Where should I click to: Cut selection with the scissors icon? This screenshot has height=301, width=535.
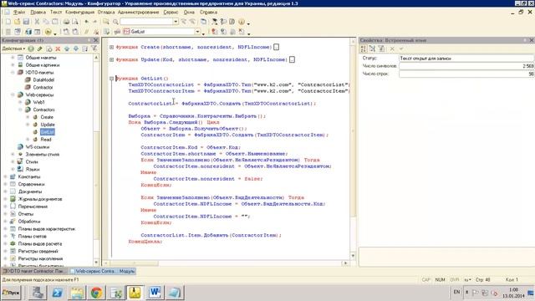[x=37, y=22]
